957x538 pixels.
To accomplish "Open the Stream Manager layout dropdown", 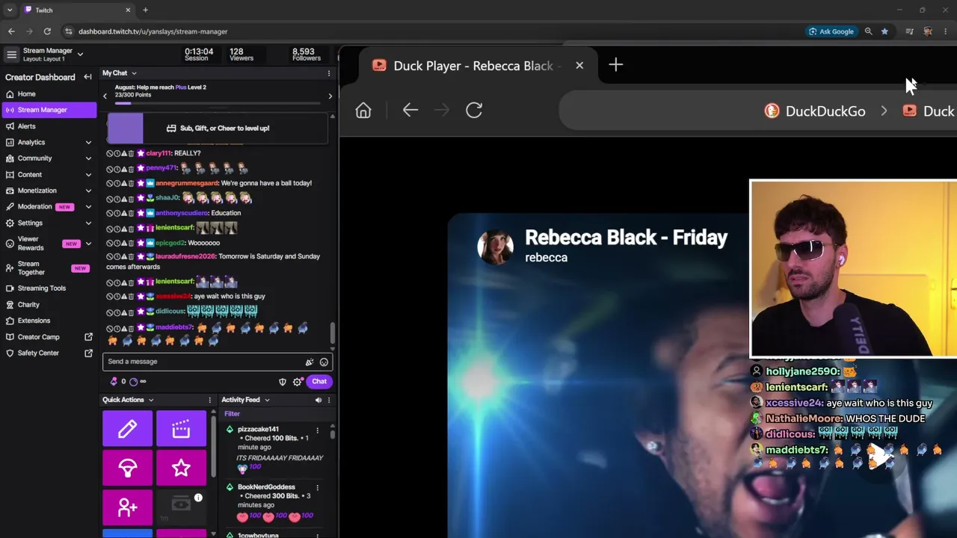I will (80, 54).
